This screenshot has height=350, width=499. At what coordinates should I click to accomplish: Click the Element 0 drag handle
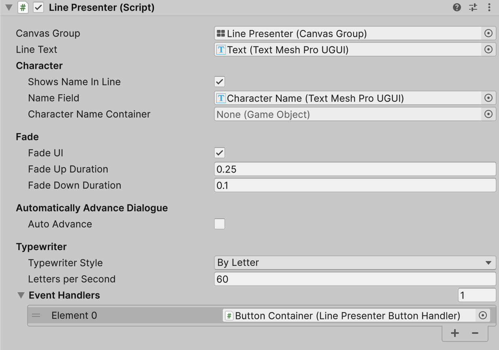(36, 316)
